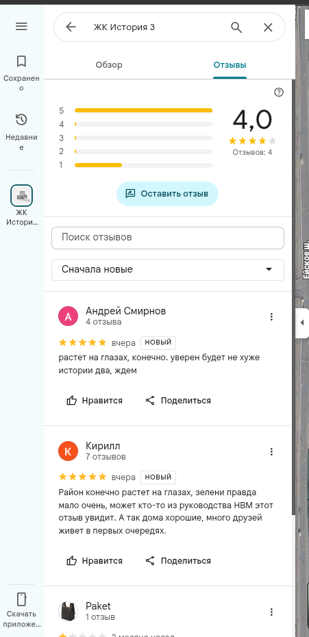
Task: Share Кирилл's review via Поделиться
Action: (178, 560)
